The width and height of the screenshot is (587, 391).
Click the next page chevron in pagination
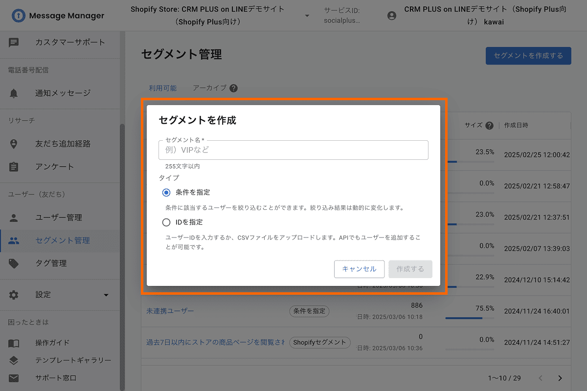click(x=561, y=378)
